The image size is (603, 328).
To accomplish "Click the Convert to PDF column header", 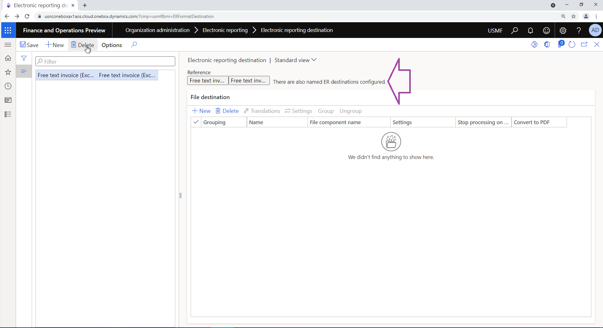I will click(x=539, y=122).
